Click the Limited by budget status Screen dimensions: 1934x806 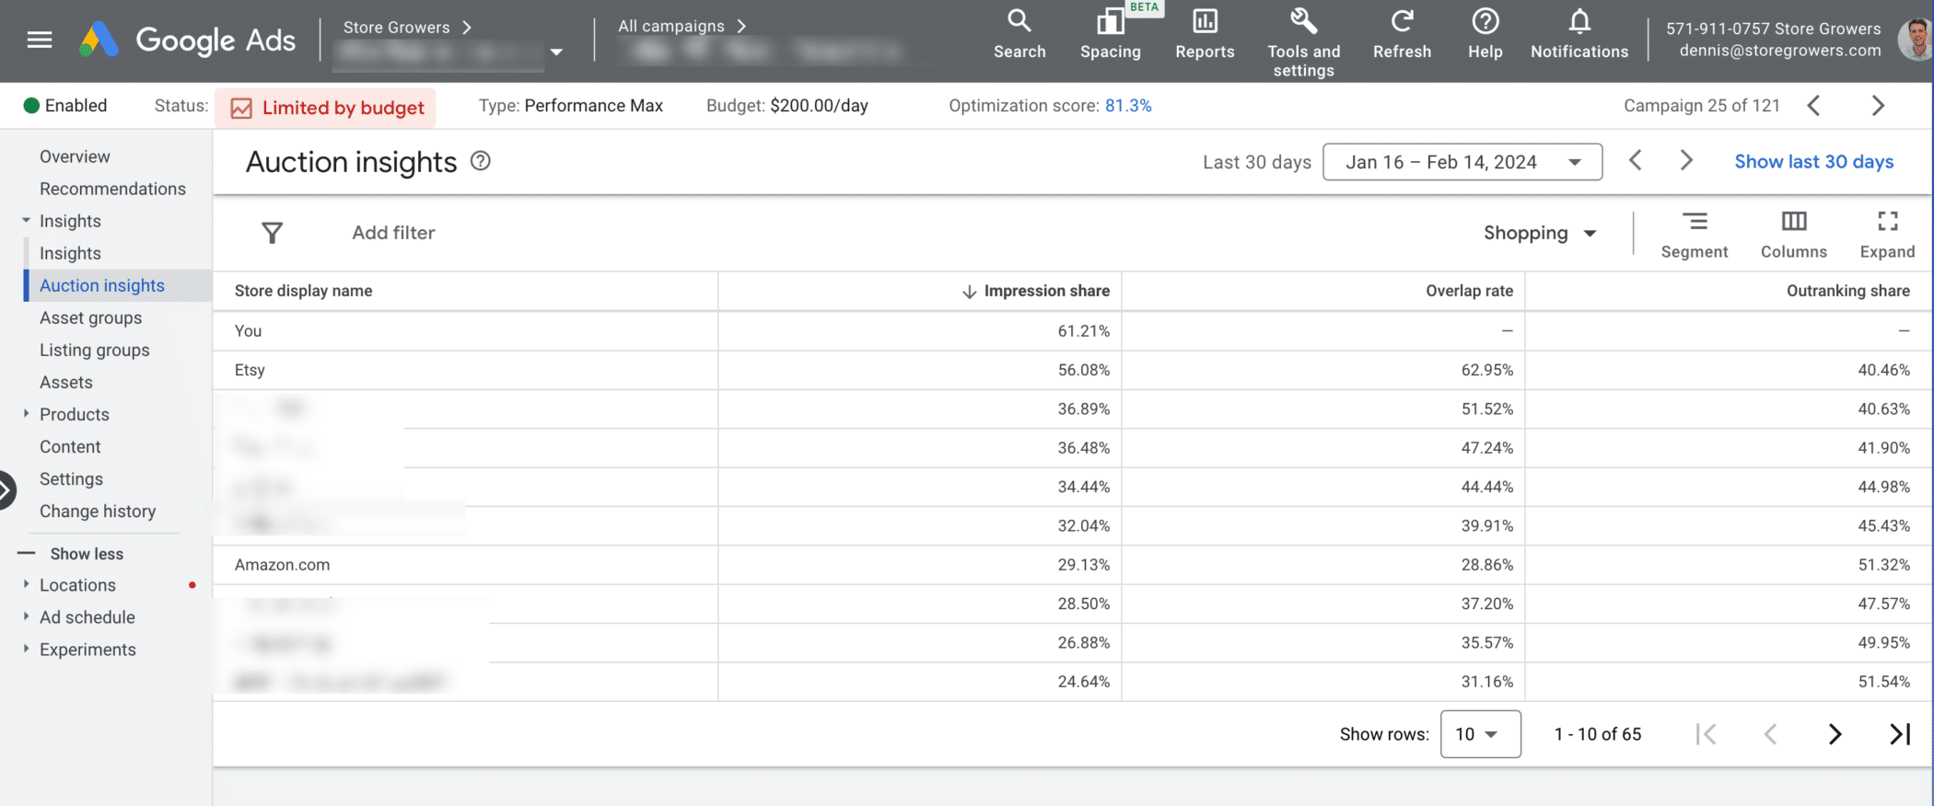325,108
